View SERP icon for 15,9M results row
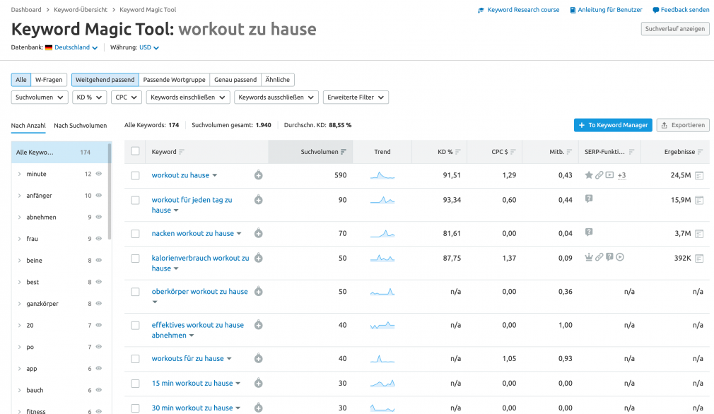The height and width of the screenshot is (414, 714). (x=699, y=200)
